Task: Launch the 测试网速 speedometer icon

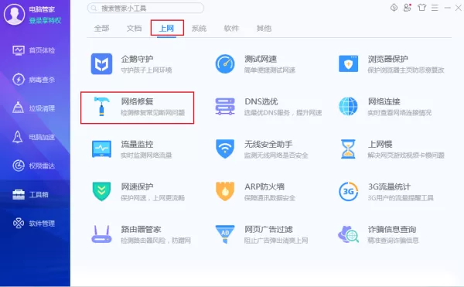Action: tap(225, 64)
